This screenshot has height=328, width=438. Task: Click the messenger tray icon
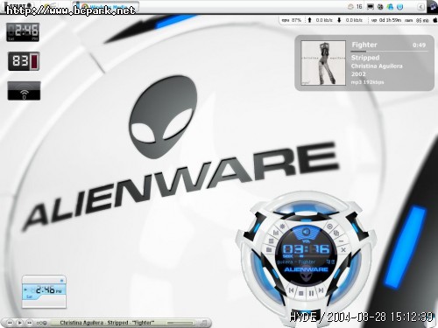pyautogui.click(x=390, y=7)
